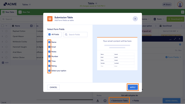Click ADD to add a new row
The width and height of the screenshot is (185, 104).
tap(5, 63)
